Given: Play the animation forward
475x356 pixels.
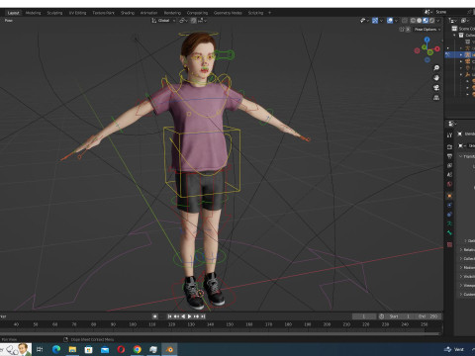Looking at the screenshot, I should [x=190, y=316].
